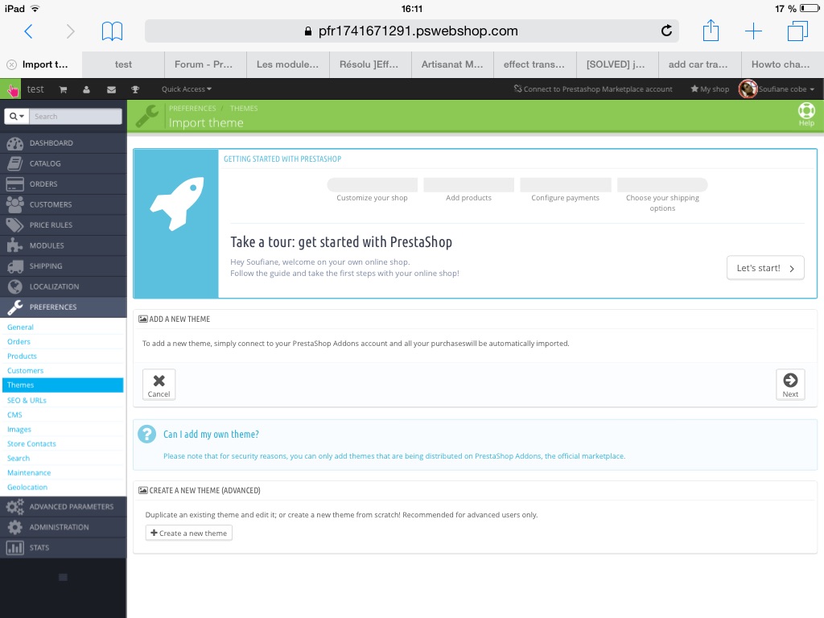Open the Help lifebuoy icon
This screenshot has height=618, width=824.
coord(806,114)
